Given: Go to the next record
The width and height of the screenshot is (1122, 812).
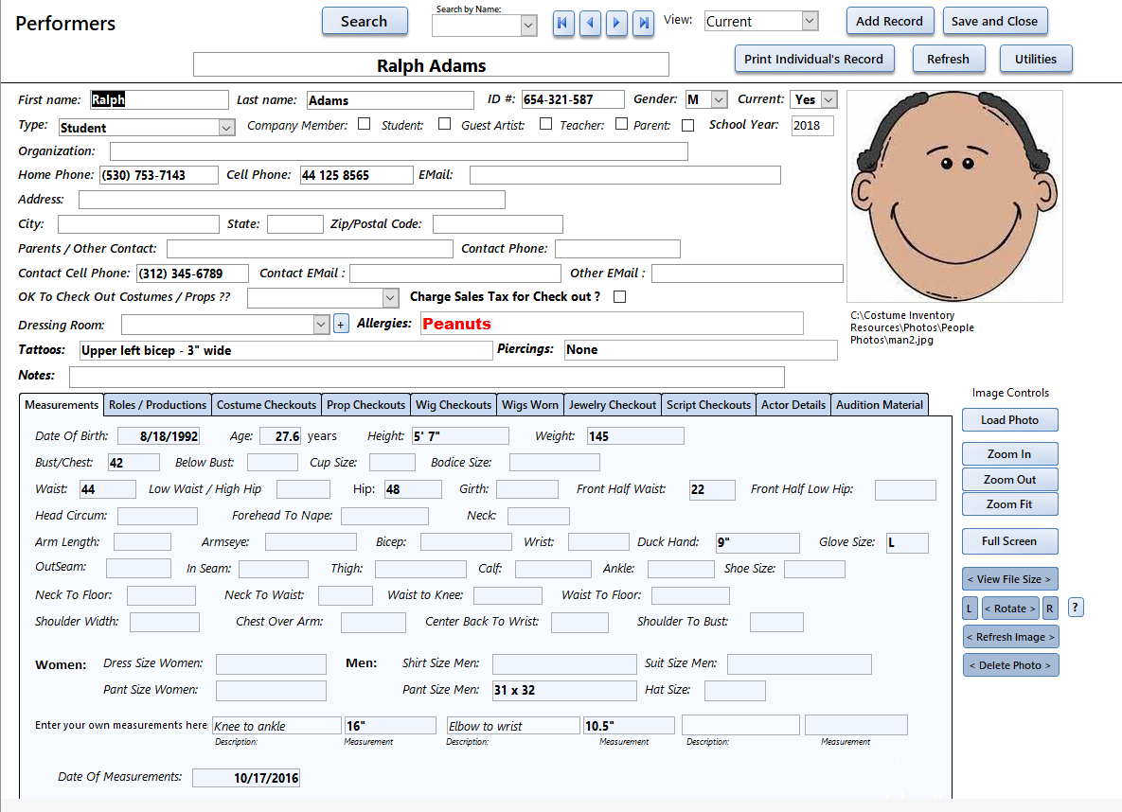Looking at the screenshot, I should [x=616, y=23].
